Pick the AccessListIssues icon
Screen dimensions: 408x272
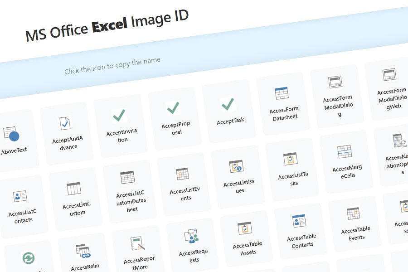coord(236,166)
